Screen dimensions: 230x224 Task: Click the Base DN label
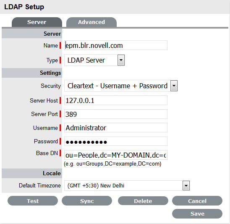pyautogui.click(x=47, y=153)
